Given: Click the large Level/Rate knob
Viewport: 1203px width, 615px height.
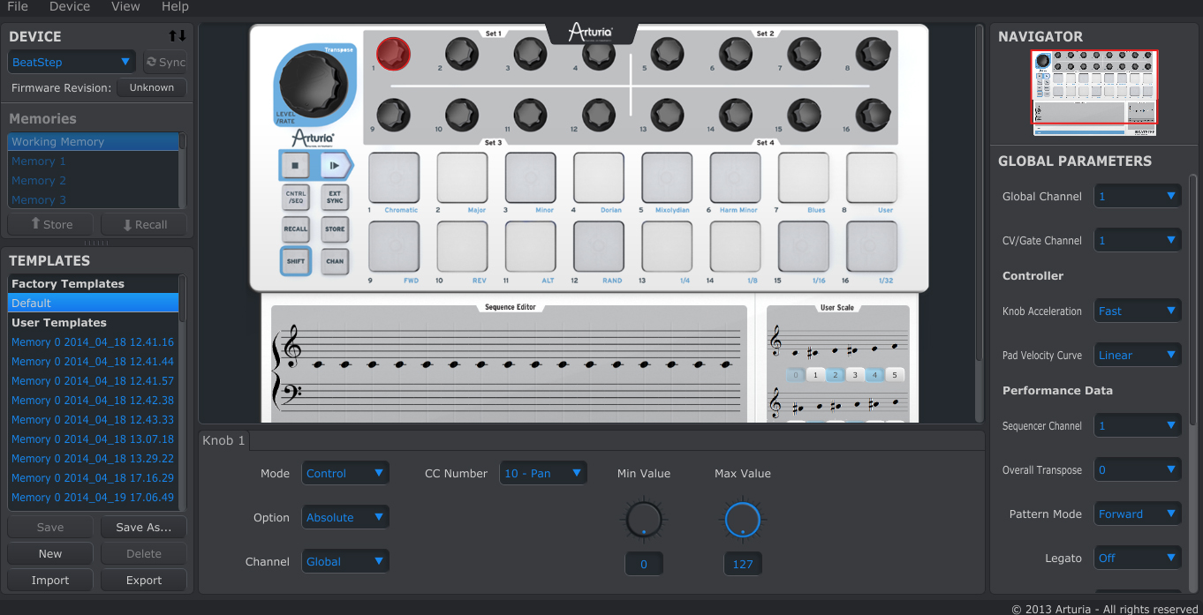Looking at the screenshot, I should [314, 86].
